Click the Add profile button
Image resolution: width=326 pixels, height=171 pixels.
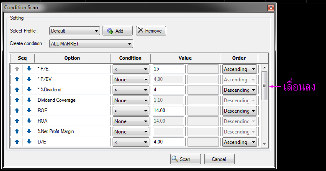(118, 31)
